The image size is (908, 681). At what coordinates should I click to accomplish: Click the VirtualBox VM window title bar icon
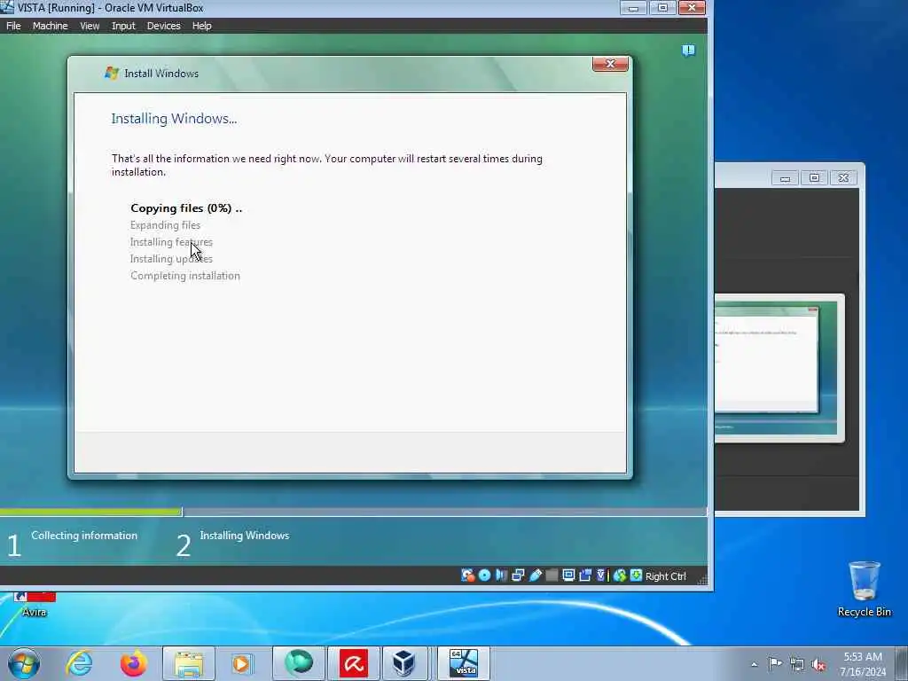pos(7,7)
